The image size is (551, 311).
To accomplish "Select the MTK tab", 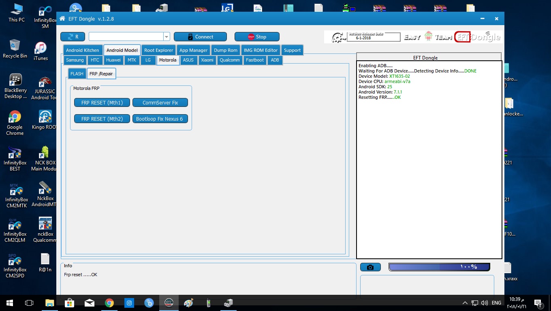I will (x=132, y=60).
